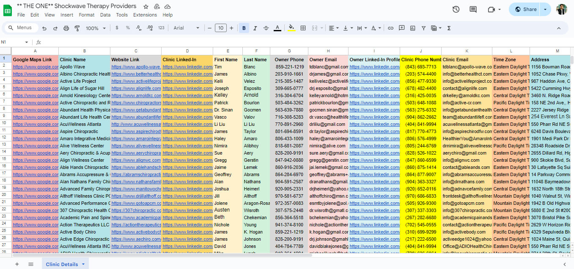Toggle strikethrough formatting
574x269 pixels.
(x=266, y=28)
